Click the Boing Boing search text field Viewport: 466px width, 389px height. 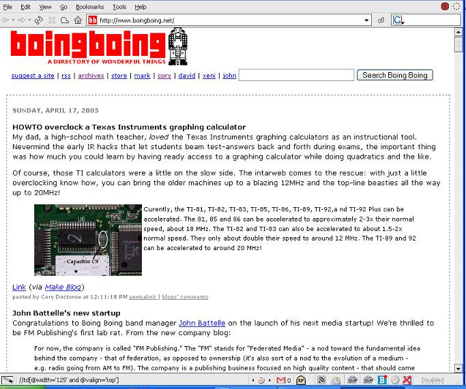296,75
